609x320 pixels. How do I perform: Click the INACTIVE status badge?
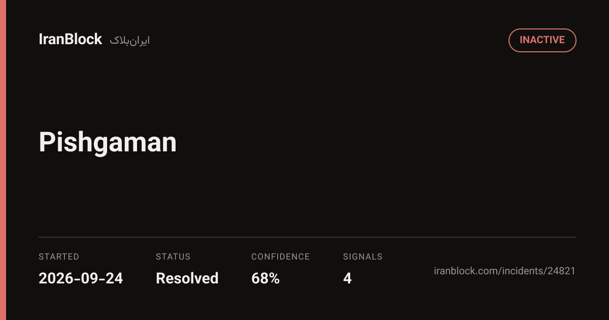[542, 40]
